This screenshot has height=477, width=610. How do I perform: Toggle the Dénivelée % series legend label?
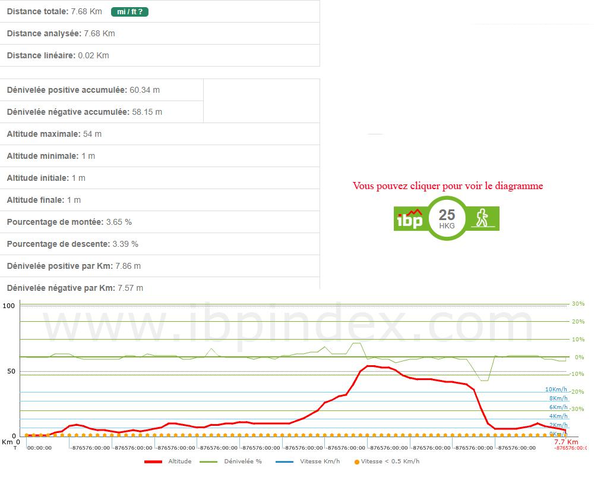(243, 462)
